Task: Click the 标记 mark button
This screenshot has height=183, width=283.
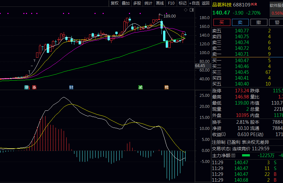Action: pyautogui.click(x=183, y=3)
